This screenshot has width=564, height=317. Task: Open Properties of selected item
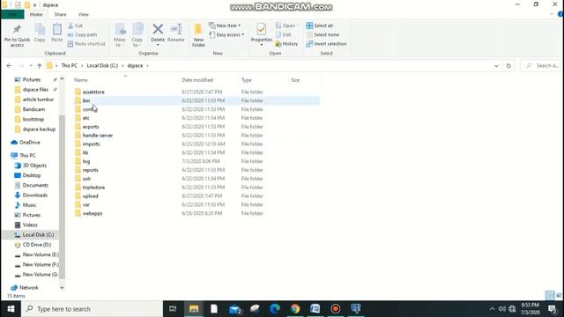tap(262, 34)
